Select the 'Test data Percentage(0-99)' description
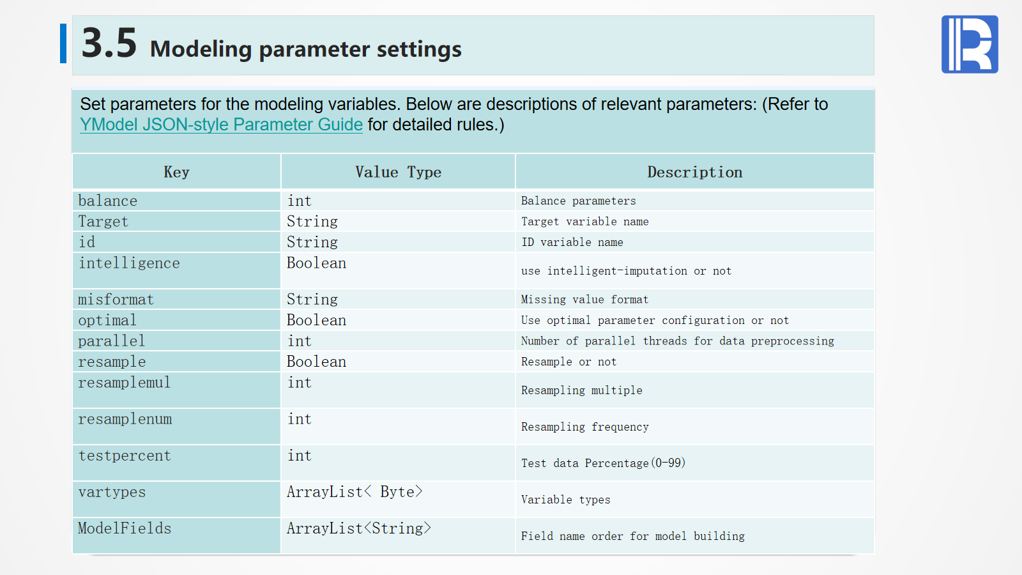Image resolution: width=1022 pixels, height=575 pixels. tap(603, 463)
